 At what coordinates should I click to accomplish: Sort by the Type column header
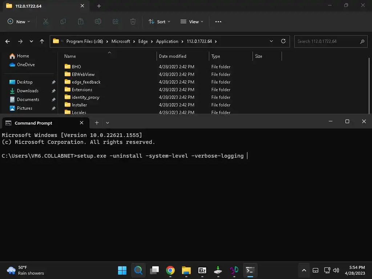[x=231, y=56]
